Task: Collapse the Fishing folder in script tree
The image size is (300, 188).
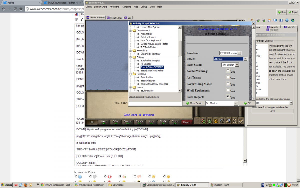Action: click(130, 57)
